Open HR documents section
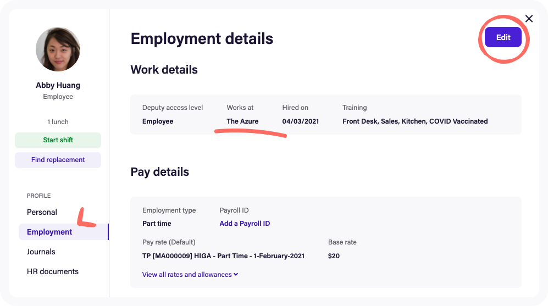 [53, 271]
